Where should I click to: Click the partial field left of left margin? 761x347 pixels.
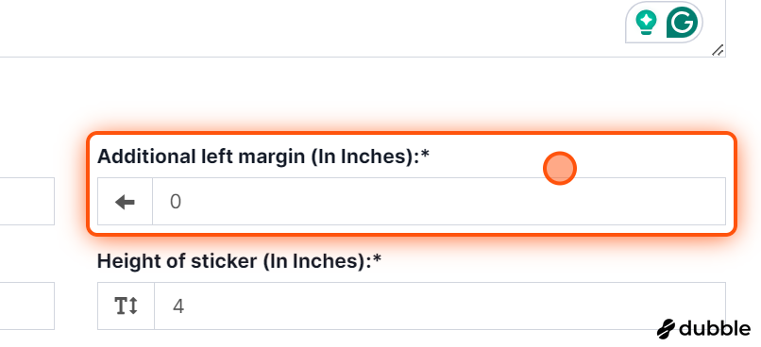click(27, 201)
